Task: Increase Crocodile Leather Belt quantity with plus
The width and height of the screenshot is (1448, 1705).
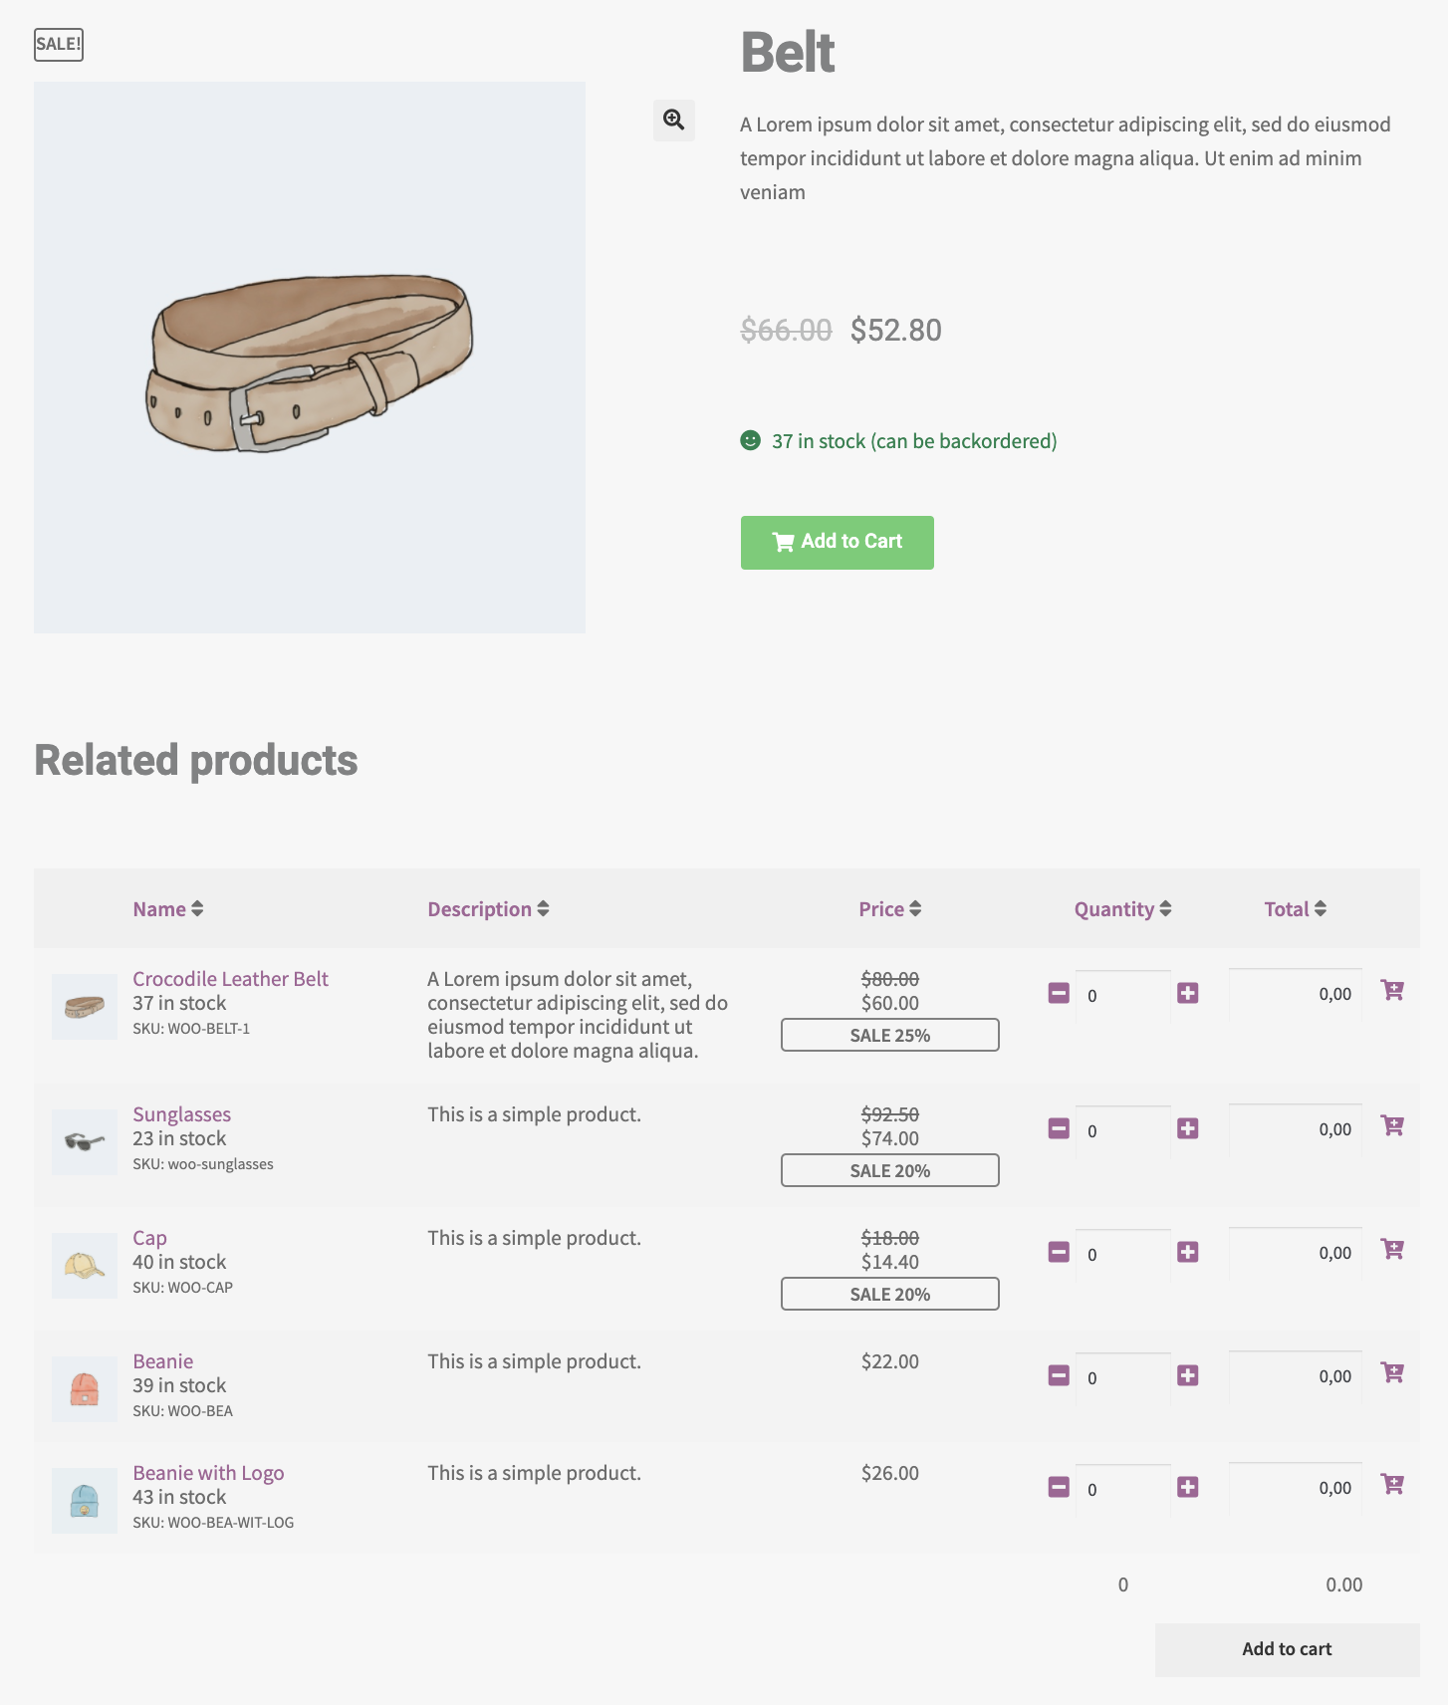Action: (1187, 993)
